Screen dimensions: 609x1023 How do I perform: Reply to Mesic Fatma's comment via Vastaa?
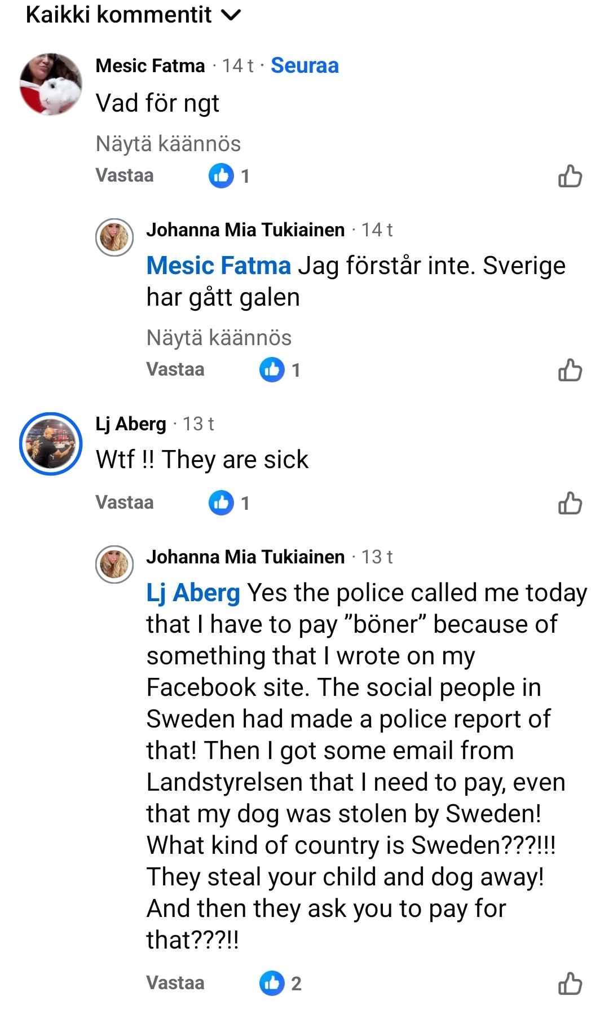point(125,175)
